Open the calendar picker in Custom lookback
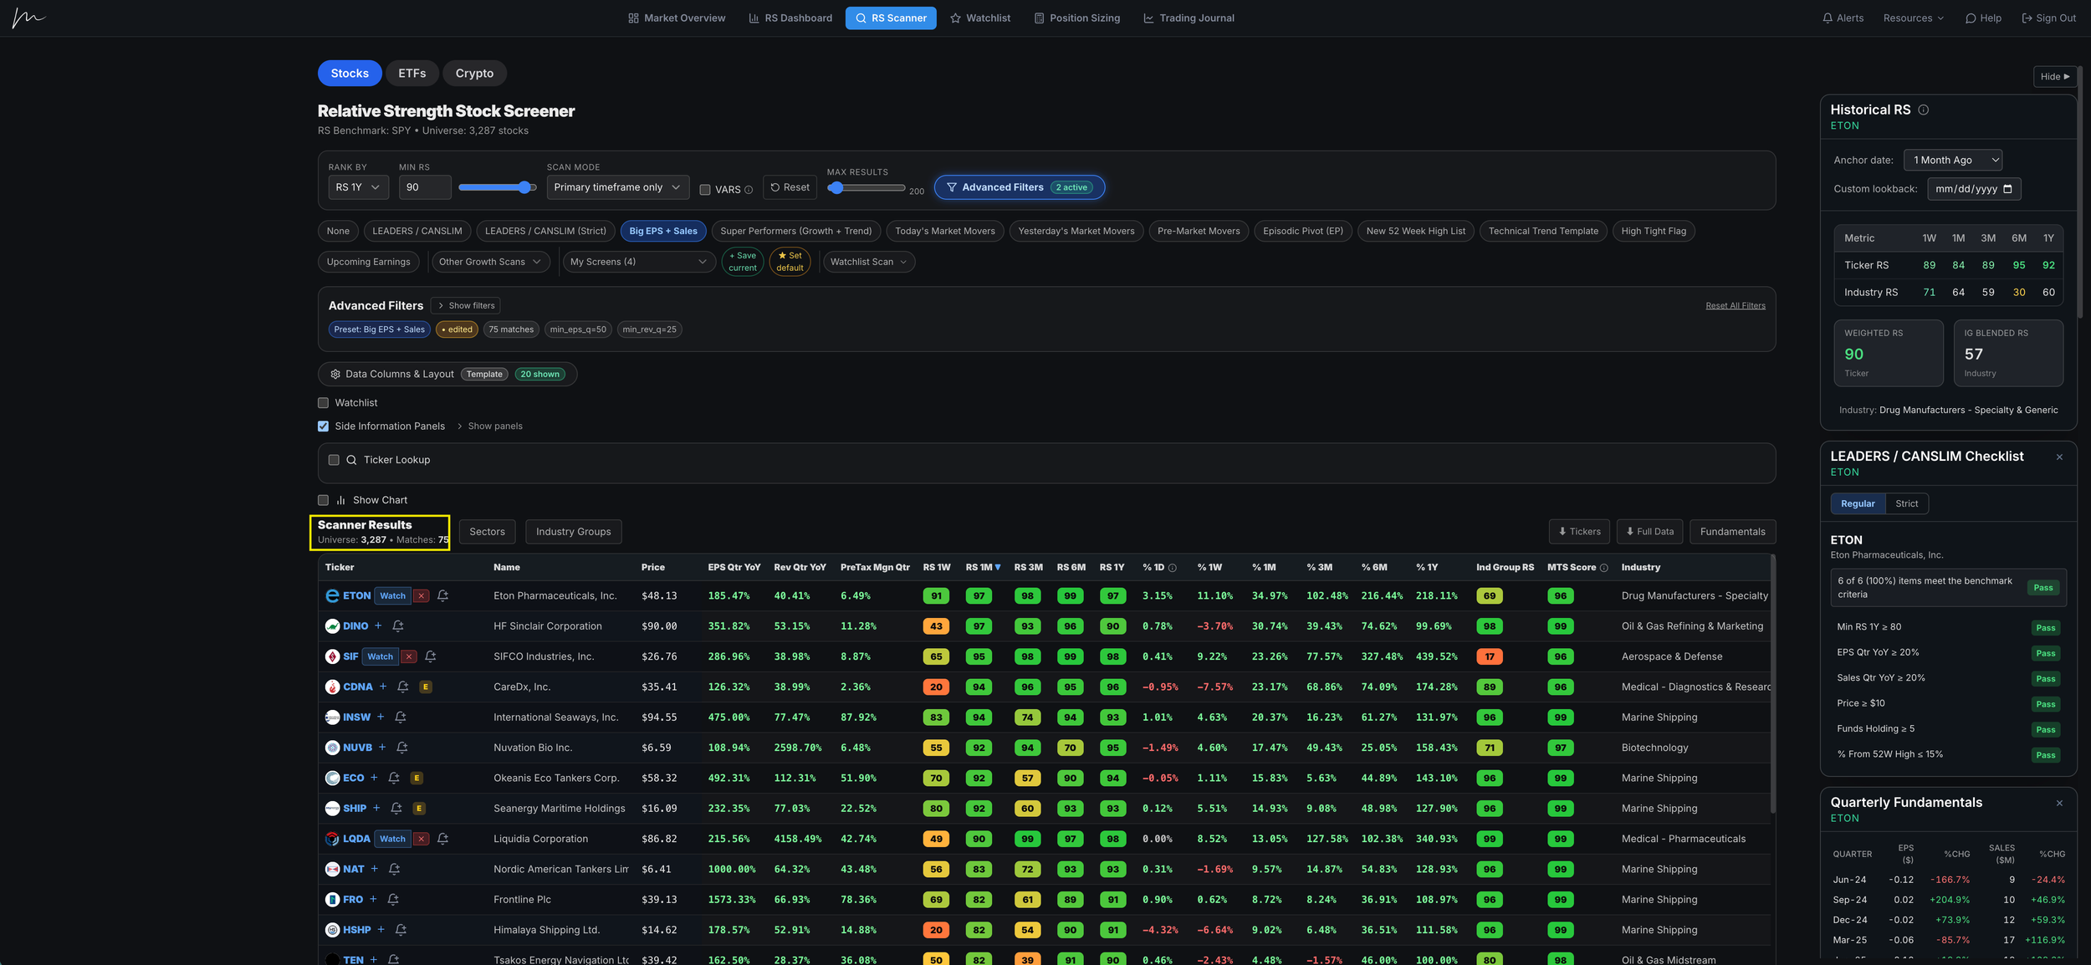The image size is (2091, 965). [2007, 189]
